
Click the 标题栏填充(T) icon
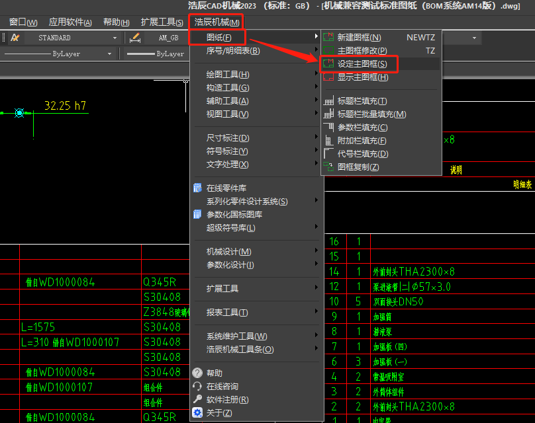pos(328,101)
